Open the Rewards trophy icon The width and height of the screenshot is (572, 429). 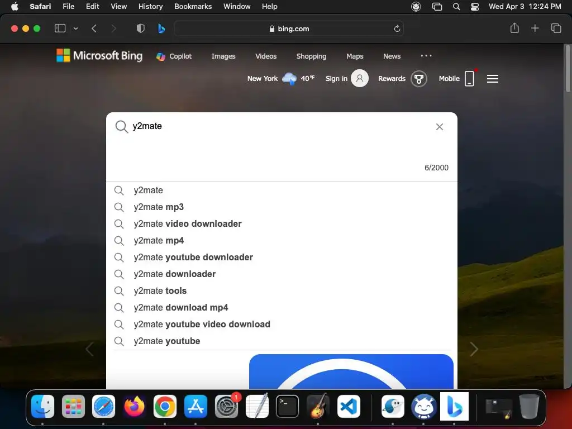(x=419, y=78)
